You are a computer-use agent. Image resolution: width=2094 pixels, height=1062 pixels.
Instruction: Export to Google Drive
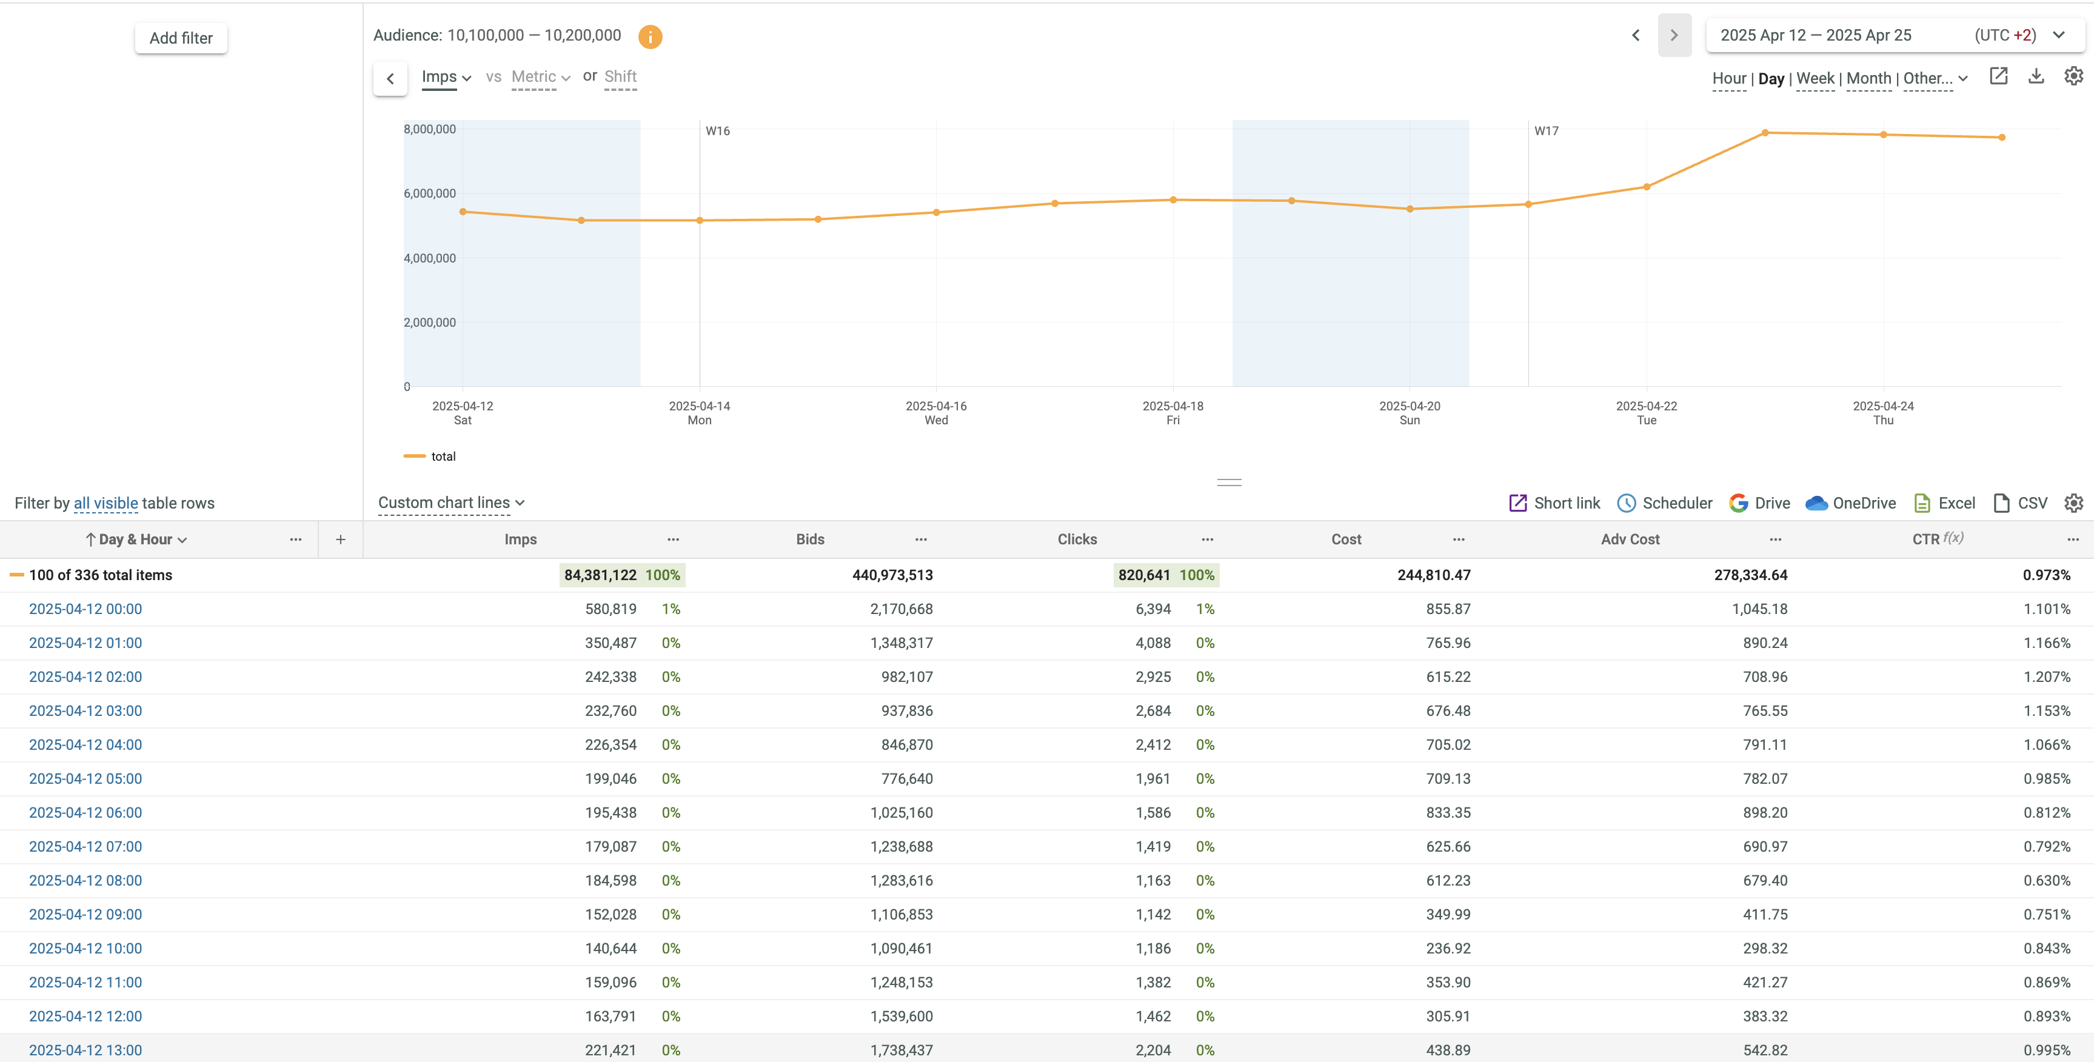click(1759, 503)
